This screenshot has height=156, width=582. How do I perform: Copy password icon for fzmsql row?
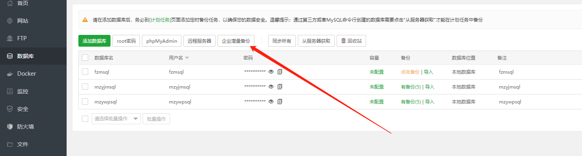[x=280, y=72]
